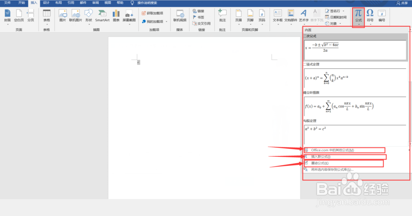Open the Layout (布局) tab
The width and height of the screenshot is (412, 216).
pyautogui.click(x=59, y=3)
